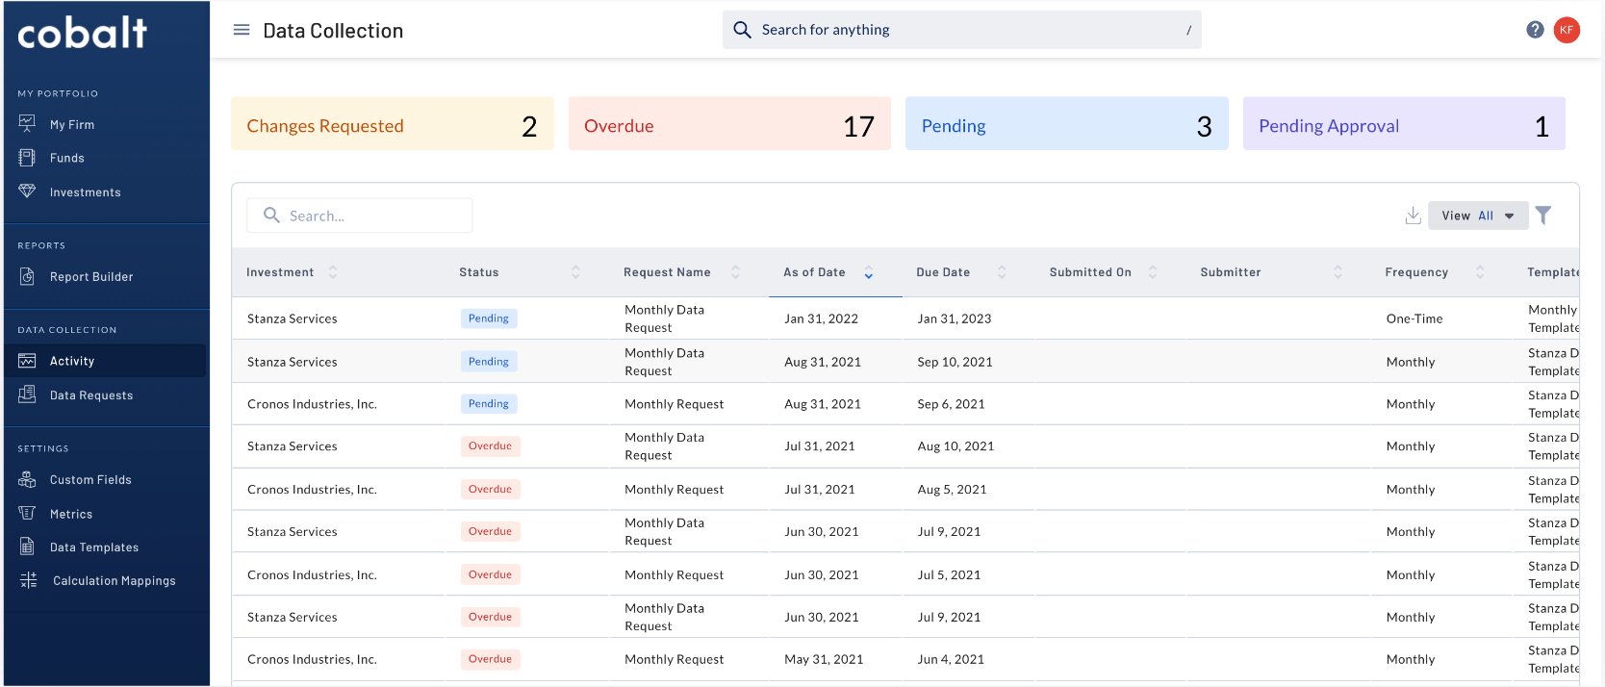Click the table Search... input field
This screenshot has width=1605, height=687.
[x=360, y=216]
